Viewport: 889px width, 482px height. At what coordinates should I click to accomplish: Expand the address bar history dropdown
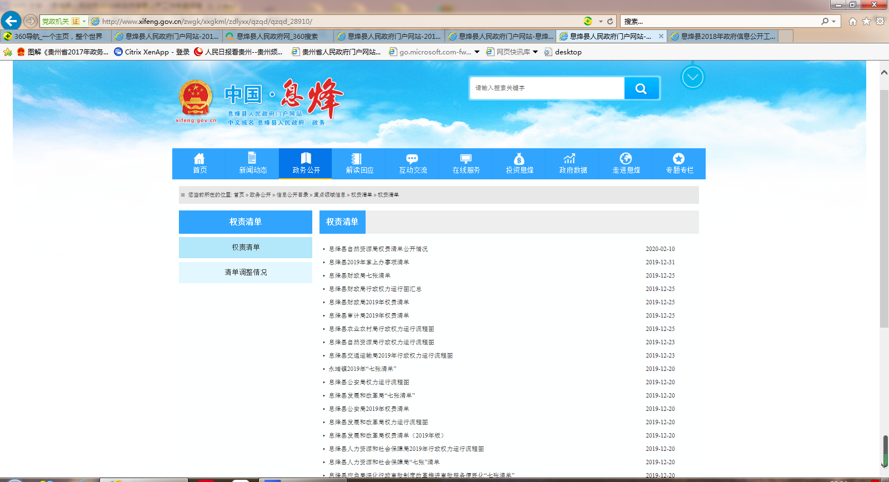601,21
